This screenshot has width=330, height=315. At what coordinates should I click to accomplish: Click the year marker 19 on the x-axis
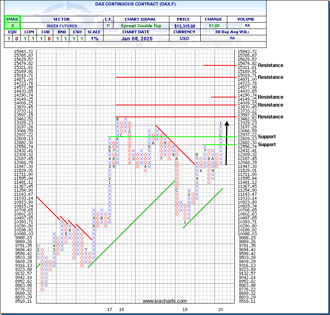click(x=185, y=309)
